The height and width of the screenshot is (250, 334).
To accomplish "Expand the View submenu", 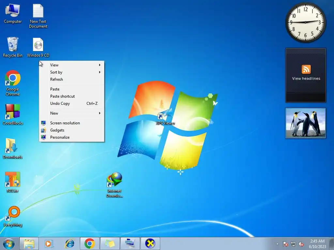I will point(72,65).
